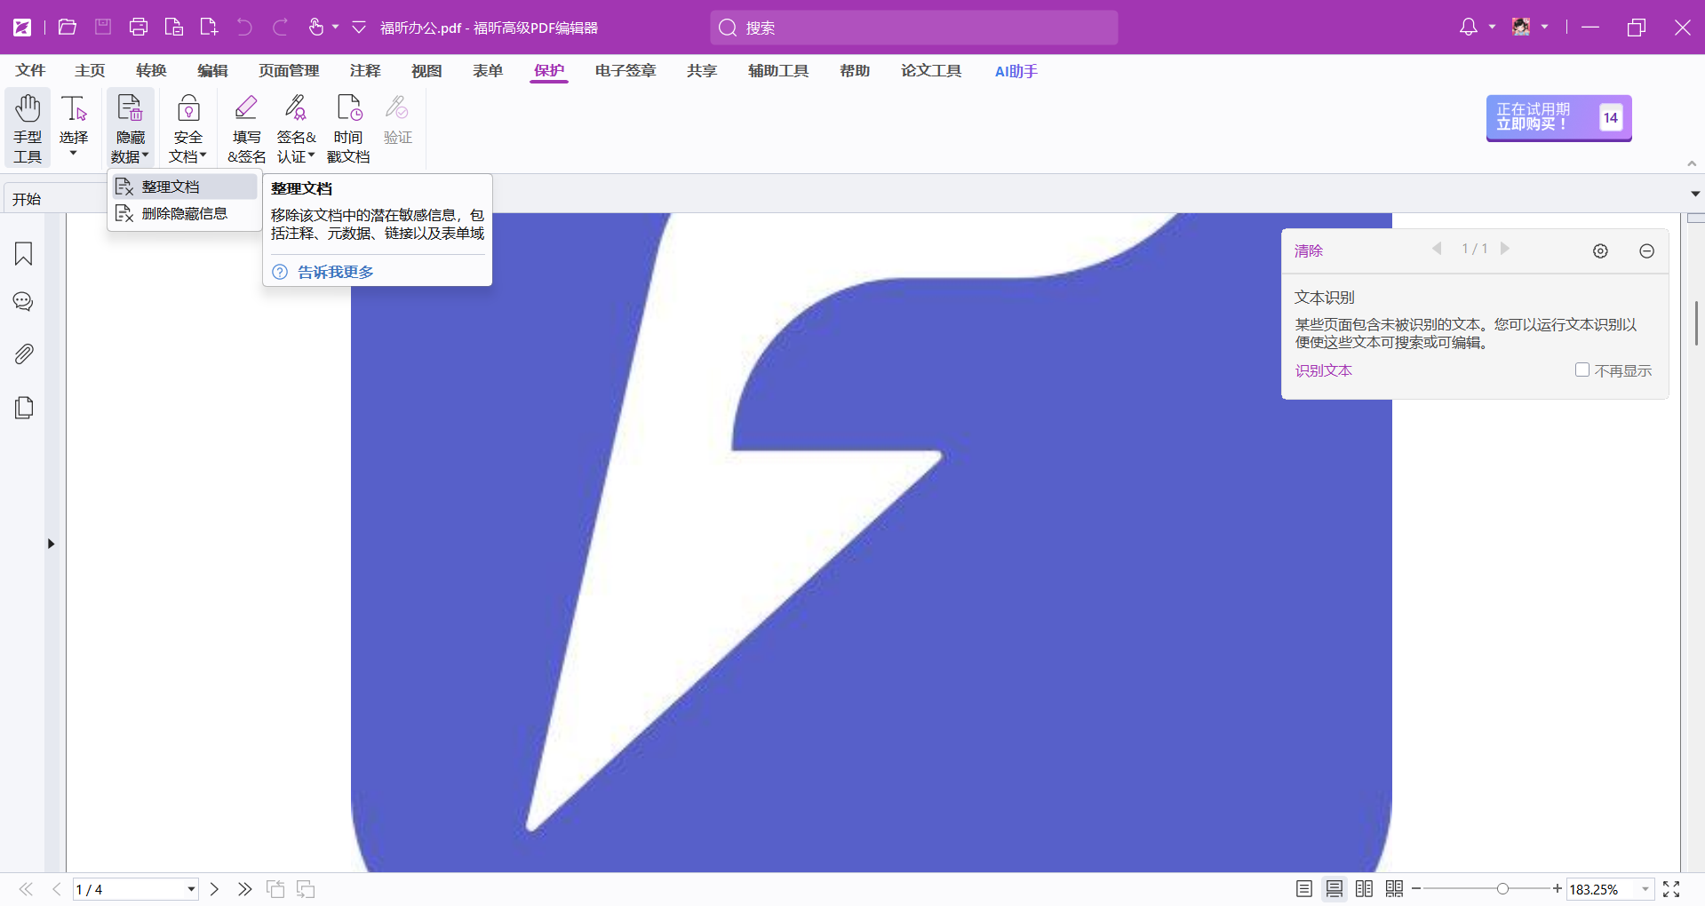Open the Fill & Sign tool
The width and height of the screenshot is (1705, 906).
[246, 127]
